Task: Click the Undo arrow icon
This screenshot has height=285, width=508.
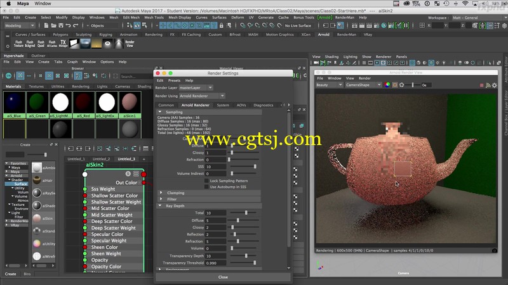Action: click(x=68, y=25)
